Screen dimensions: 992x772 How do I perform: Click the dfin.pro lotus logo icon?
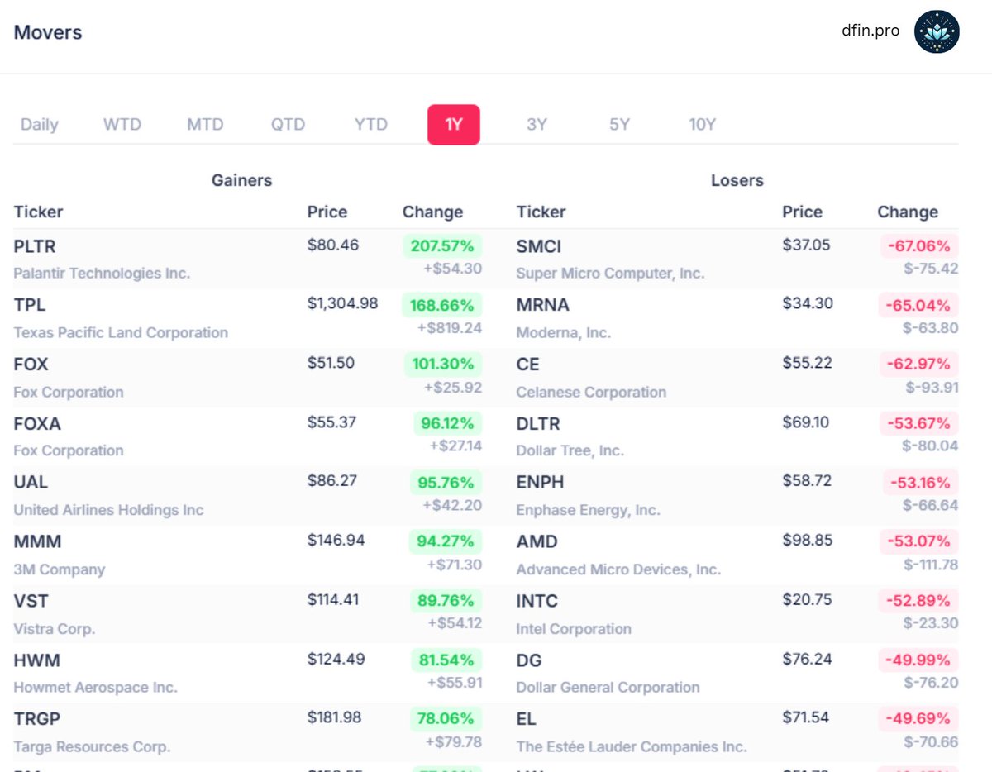coord(937,31)
